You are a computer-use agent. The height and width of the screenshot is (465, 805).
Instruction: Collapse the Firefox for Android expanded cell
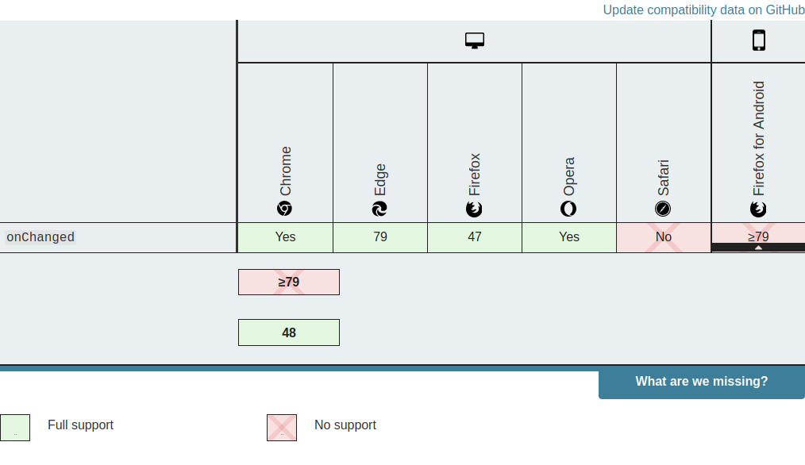[757, 236]
